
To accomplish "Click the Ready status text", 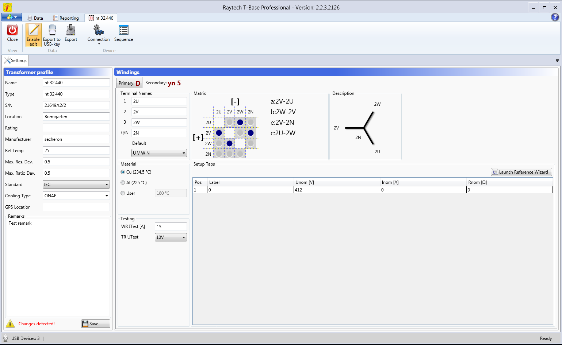I will pyautogui.click(x=546, y=338).
